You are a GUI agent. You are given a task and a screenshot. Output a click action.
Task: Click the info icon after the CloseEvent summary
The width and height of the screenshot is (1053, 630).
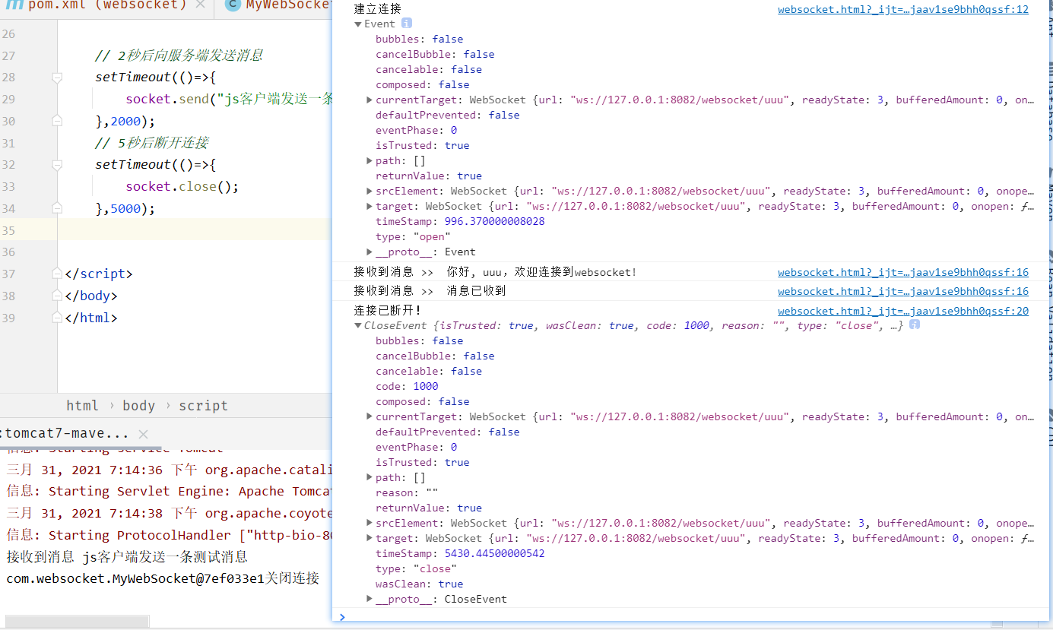click(x=915, y=324)
